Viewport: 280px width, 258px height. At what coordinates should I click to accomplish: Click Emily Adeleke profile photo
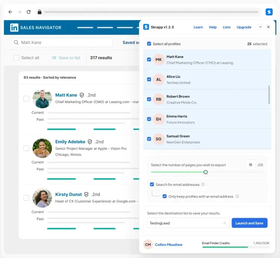42,148
